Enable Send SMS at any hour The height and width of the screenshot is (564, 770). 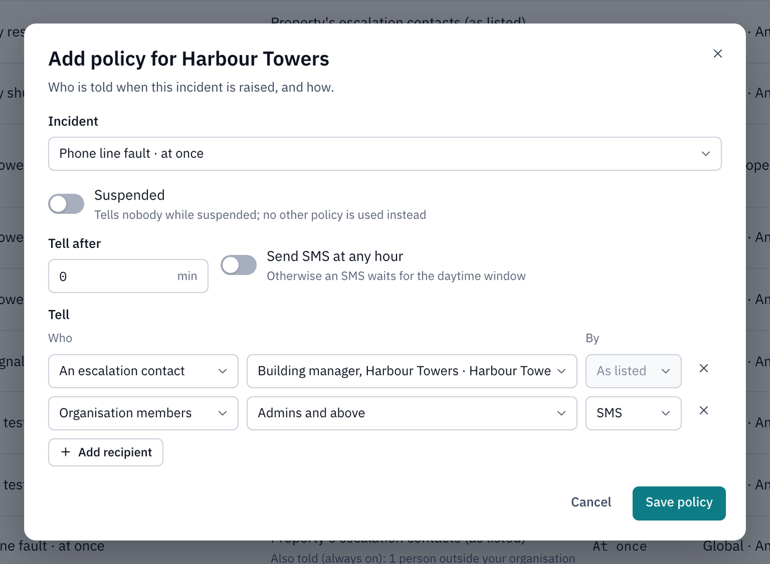click(239, 265)
